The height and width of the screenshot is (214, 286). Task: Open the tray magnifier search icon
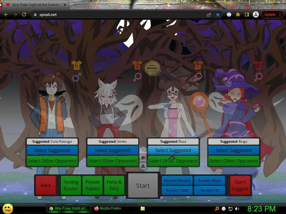[217, 209]
